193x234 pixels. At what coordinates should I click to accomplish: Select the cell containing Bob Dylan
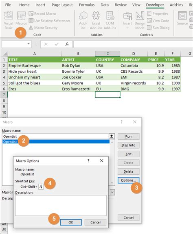(x=78, y=66)
